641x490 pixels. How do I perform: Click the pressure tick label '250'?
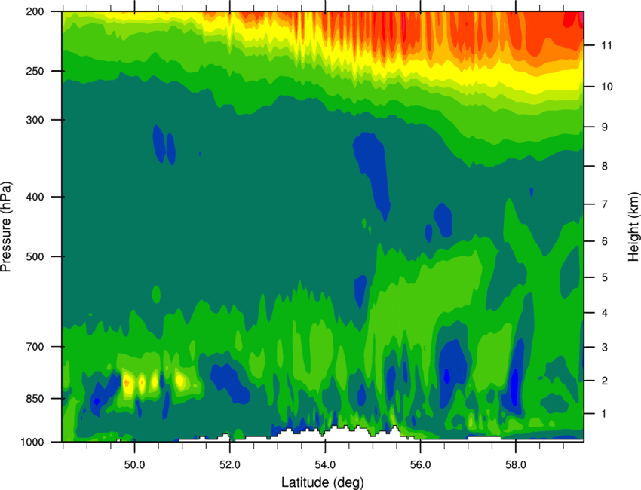pos(35,71)
